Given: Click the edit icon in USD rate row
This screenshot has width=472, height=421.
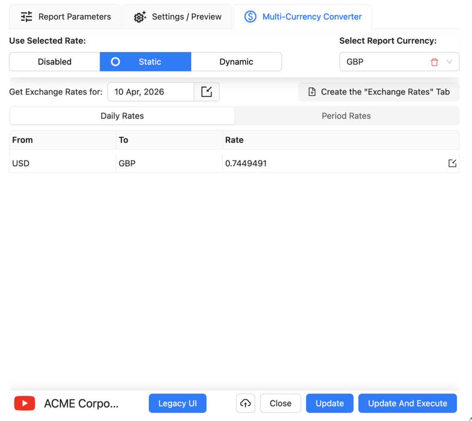Looking at the screenshot, I should point(452,164).
